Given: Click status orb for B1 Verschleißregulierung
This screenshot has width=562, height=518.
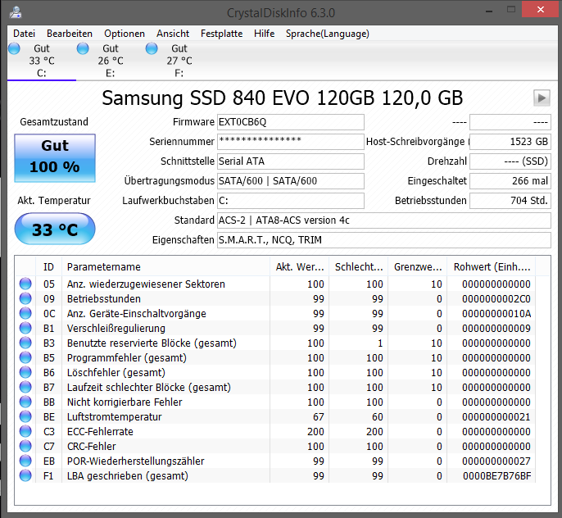Looking at the screenshot, I should (x=25, y=328).
